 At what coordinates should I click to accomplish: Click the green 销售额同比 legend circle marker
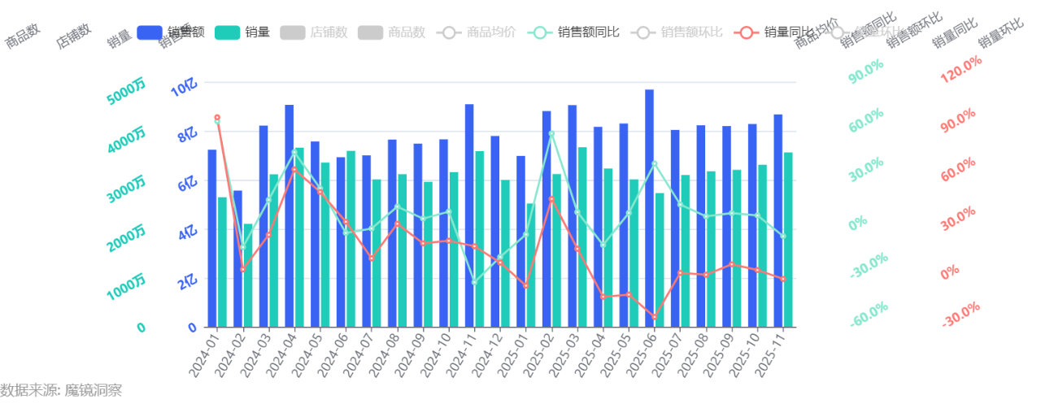point(540,33)
